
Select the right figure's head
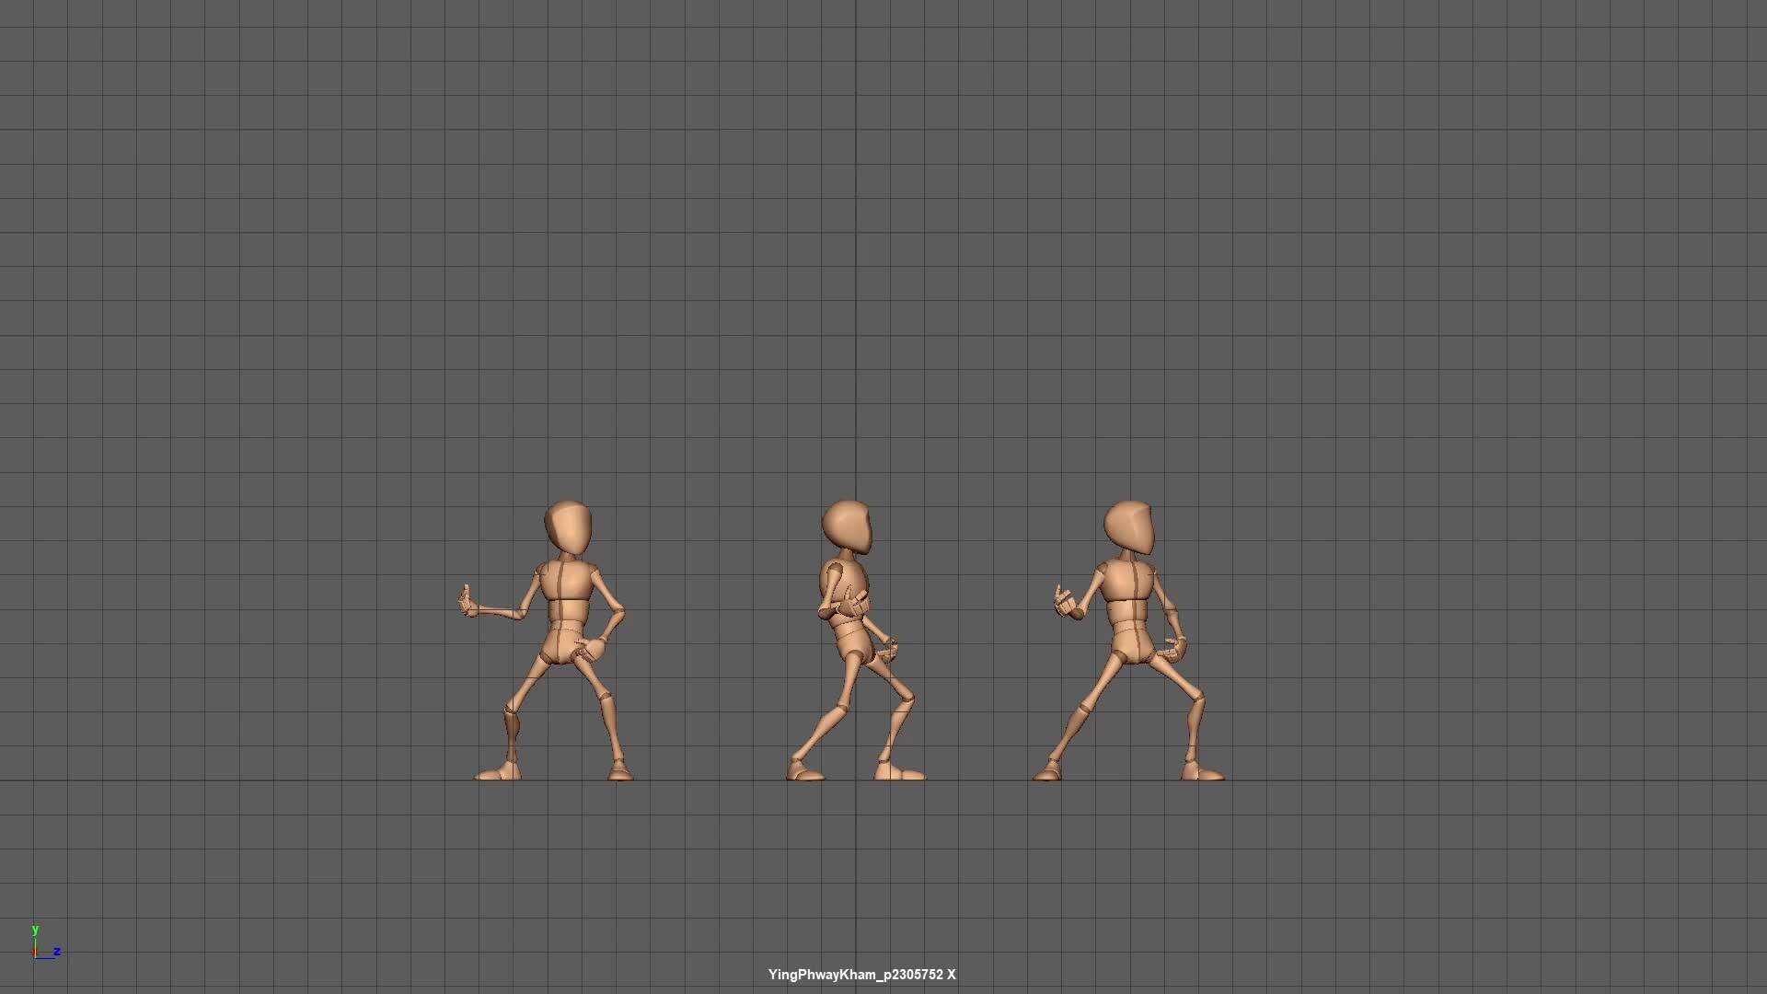coord(1128,527)
